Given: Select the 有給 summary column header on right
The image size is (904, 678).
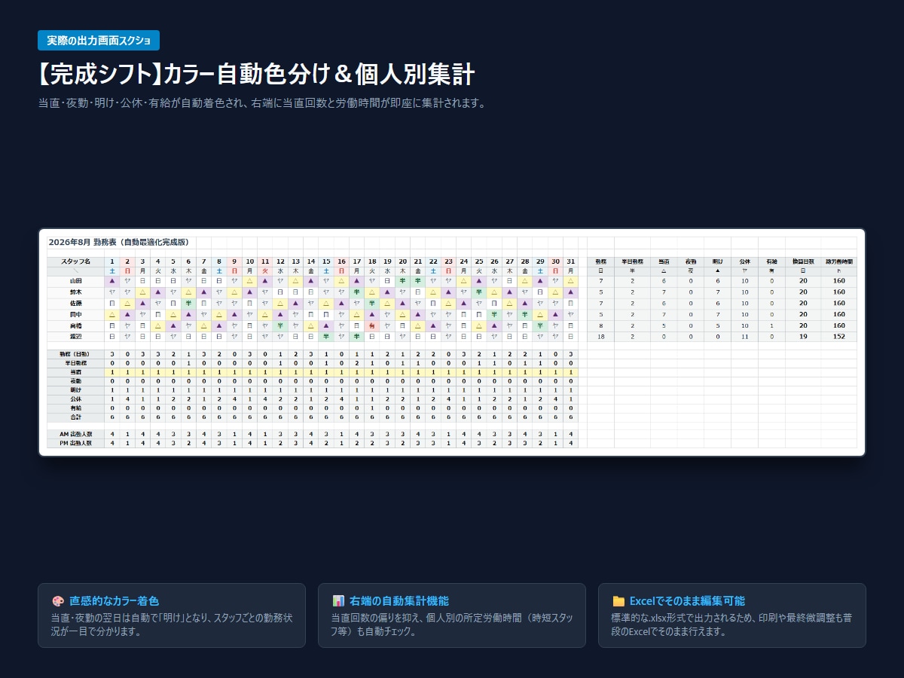Looking at the screenshot, I should (771, 261).
